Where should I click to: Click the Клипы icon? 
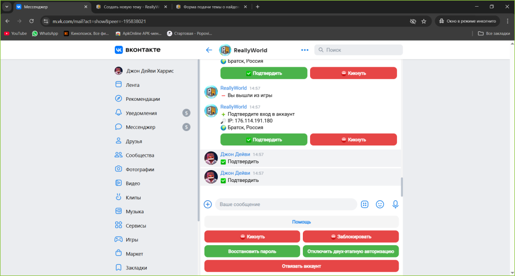118,197
